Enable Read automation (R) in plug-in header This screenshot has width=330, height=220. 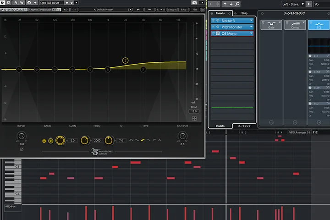[x=16, y=3]
